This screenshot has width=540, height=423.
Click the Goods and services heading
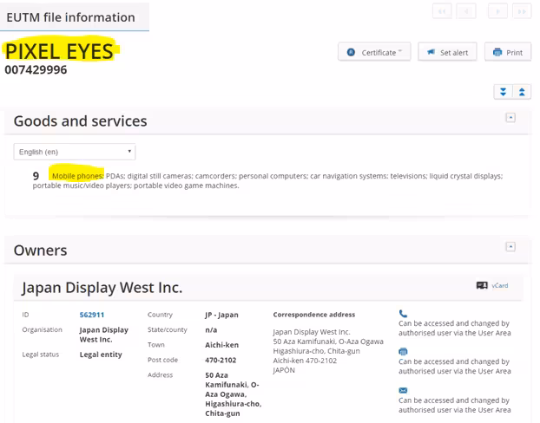coord(80,121)
